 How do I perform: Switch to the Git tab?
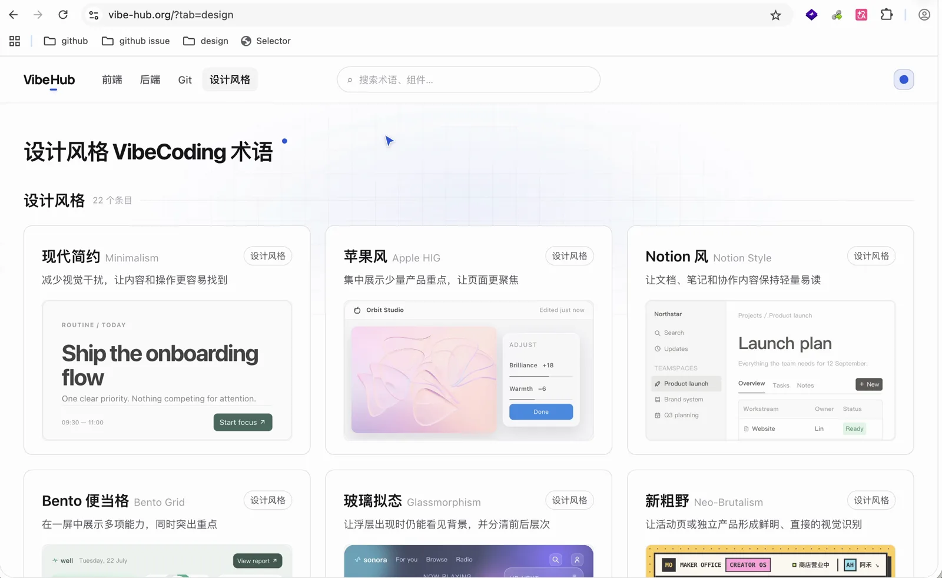tap(185, 79)
